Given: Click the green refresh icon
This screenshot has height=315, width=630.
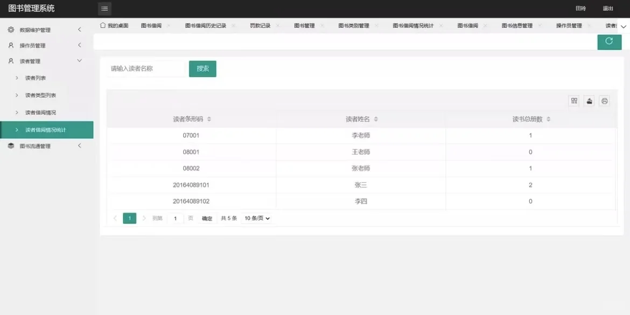Looking at the screenshot, I should coord(609,41).
